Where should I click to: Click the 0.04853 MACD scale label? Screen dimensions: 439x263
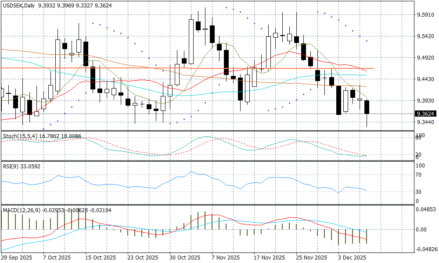coord(425,210)
